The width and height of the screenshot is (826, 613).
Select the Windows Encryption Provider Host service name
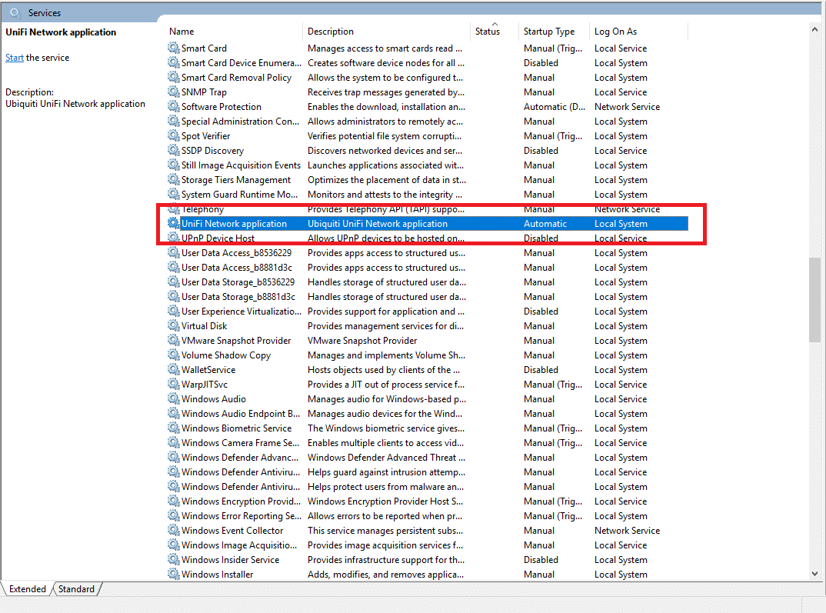click(241, 501)
